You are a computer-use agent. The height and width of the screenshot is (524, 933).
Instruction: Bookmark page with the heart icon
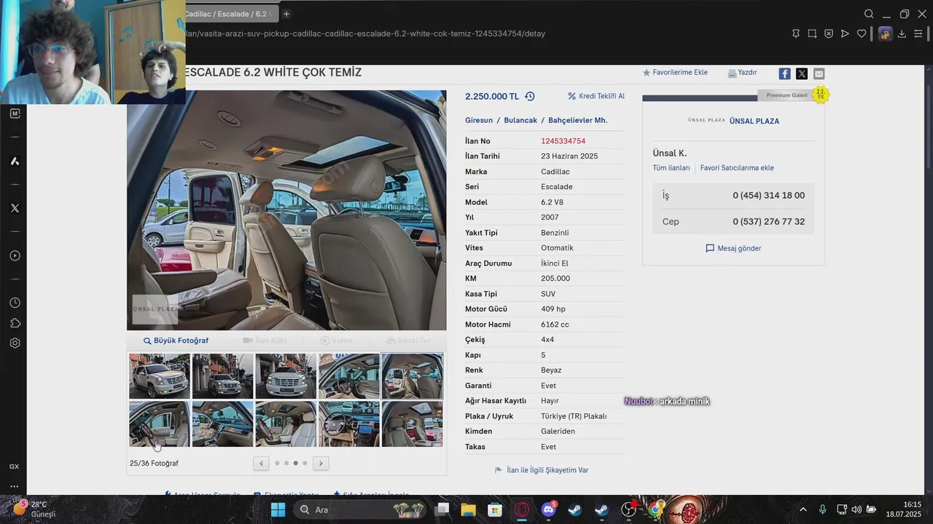(x=862, y=33)
